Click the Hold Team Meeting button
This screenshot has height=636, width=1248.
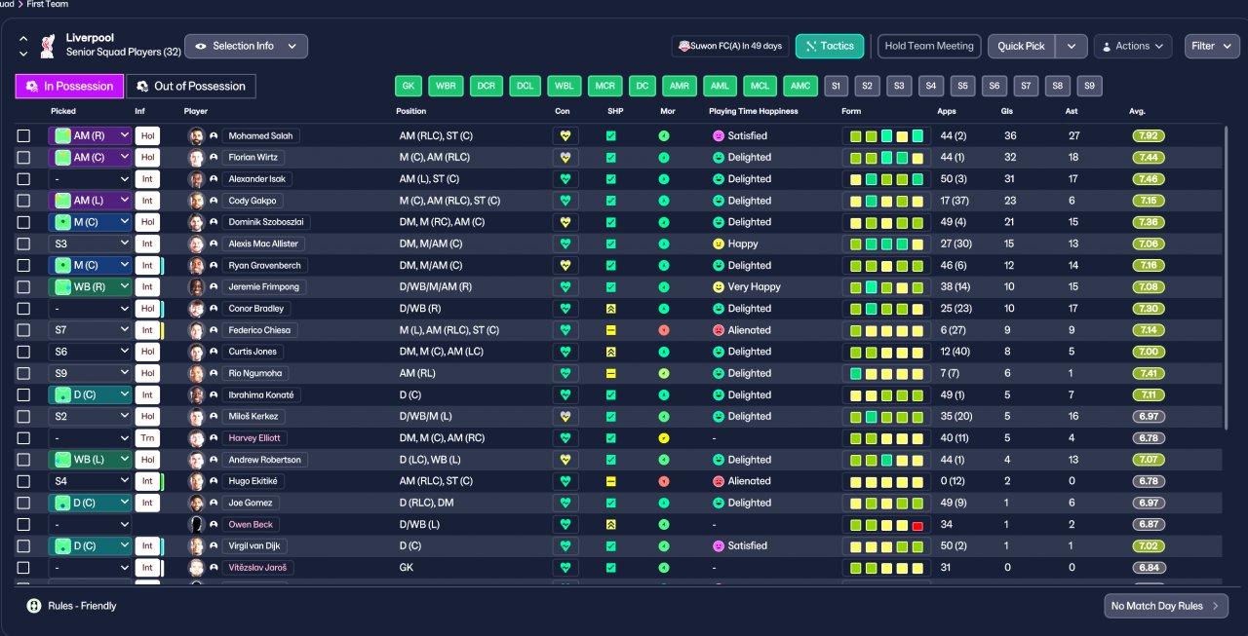coord(929,46)
